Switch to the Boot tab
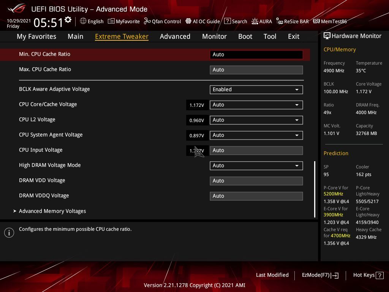 pos(245,36)
